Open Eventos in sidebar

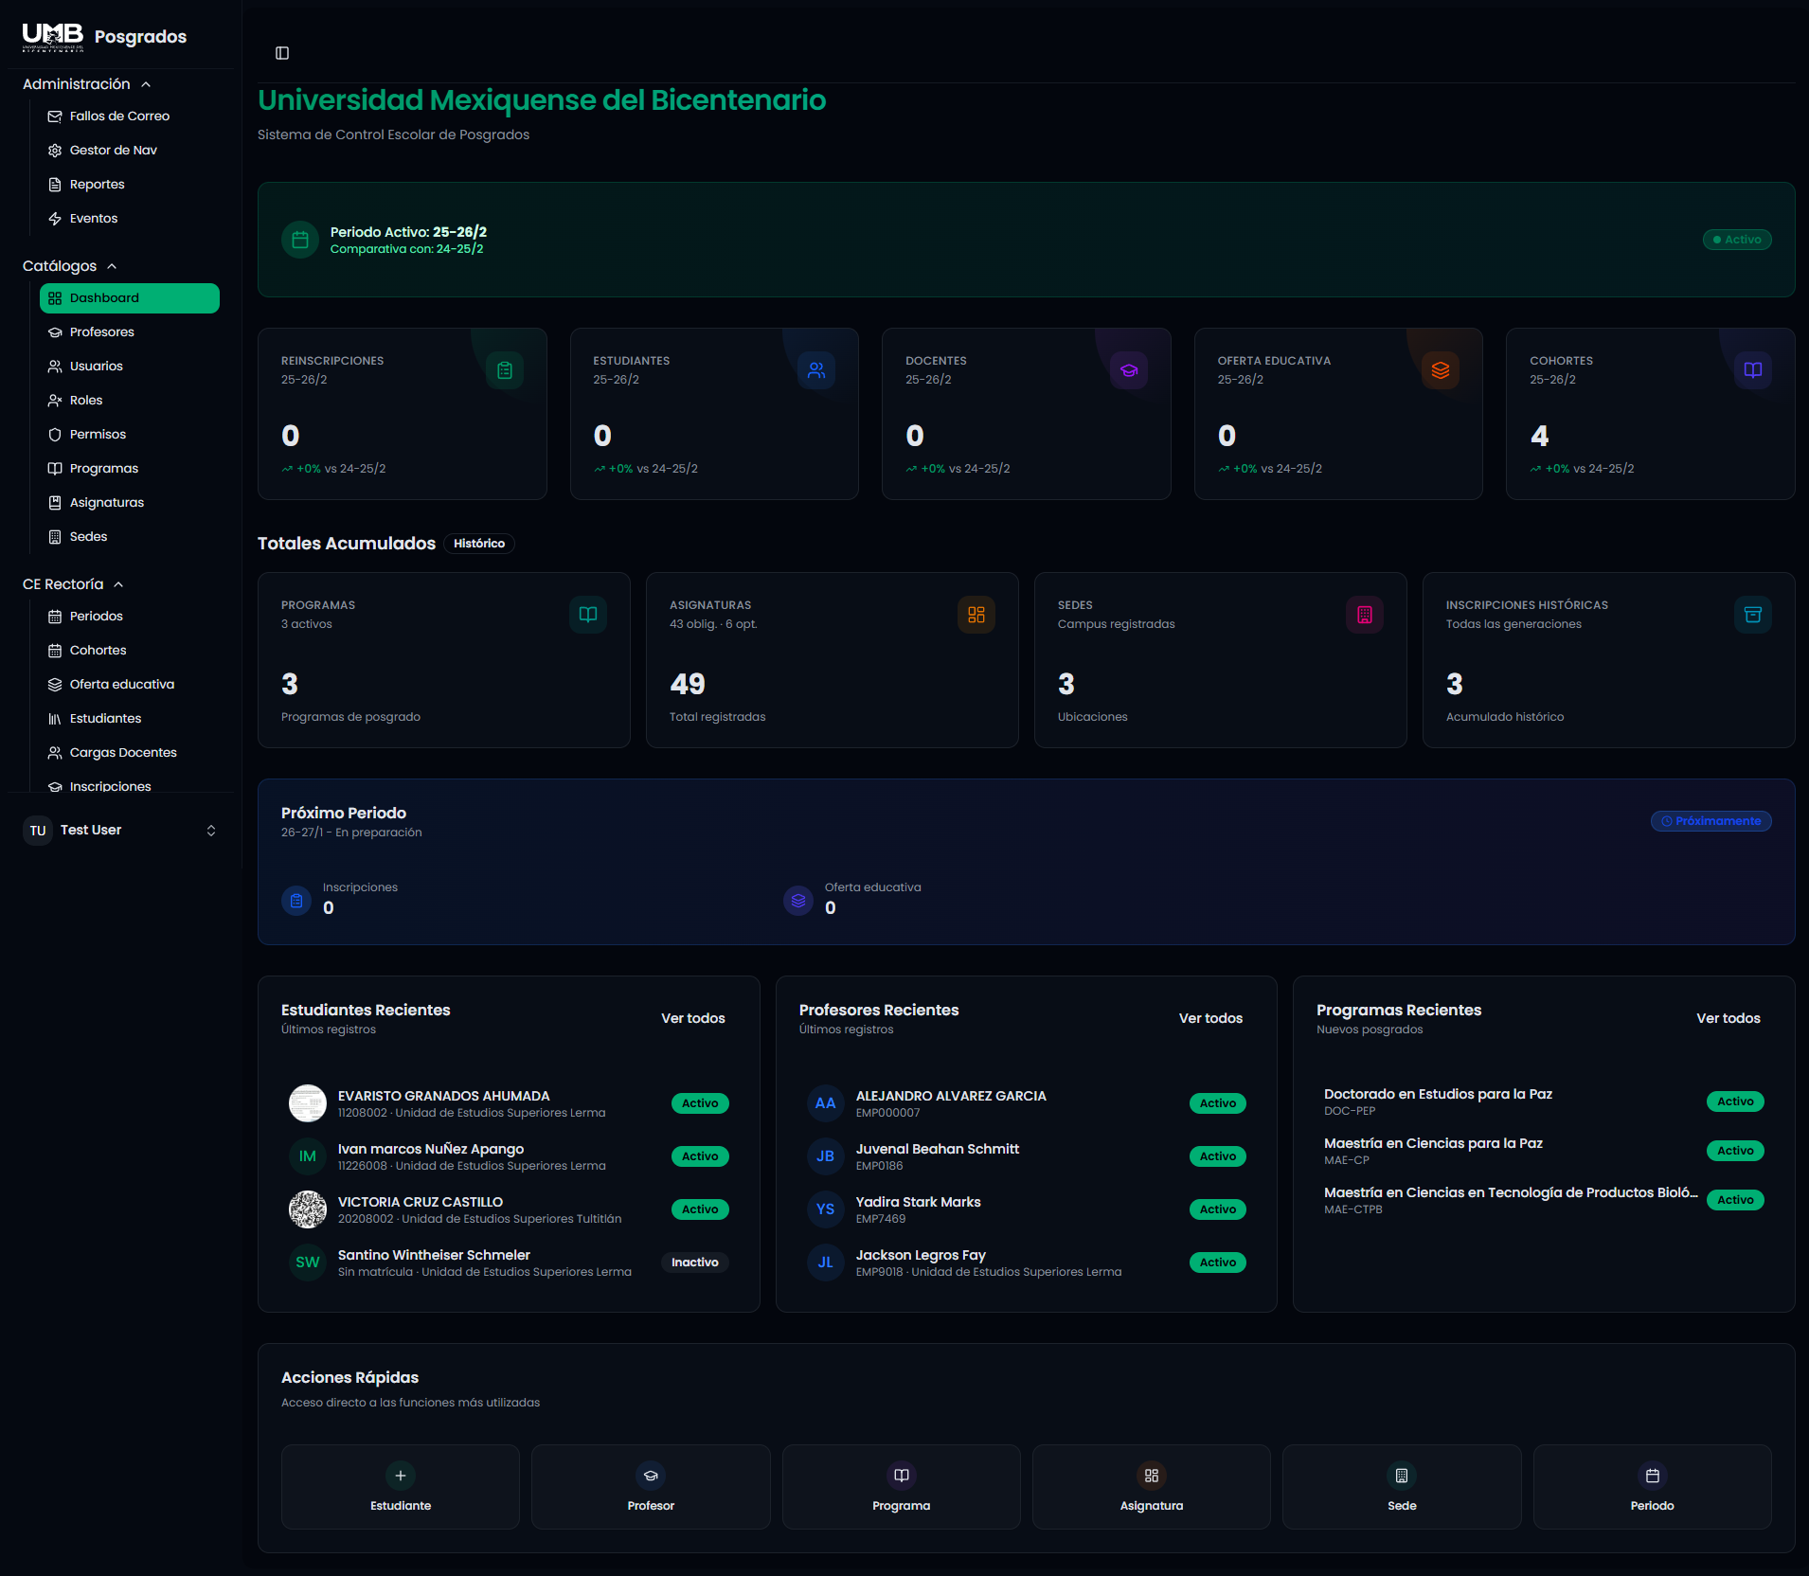(130, 219)
